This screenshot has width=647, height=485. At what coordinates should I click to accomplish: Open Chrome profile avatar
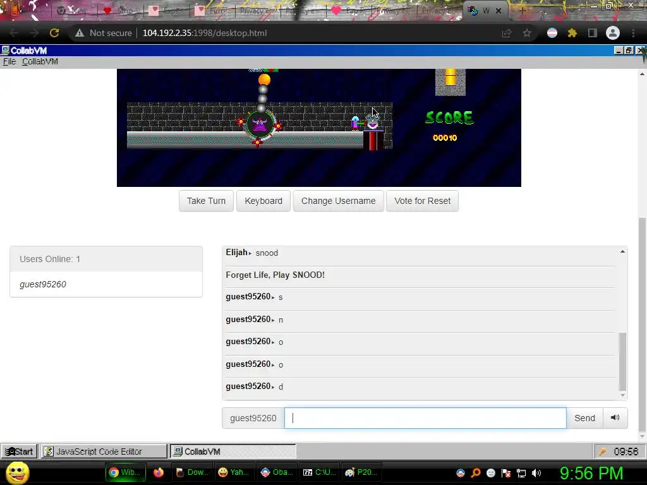pos(613,33)
